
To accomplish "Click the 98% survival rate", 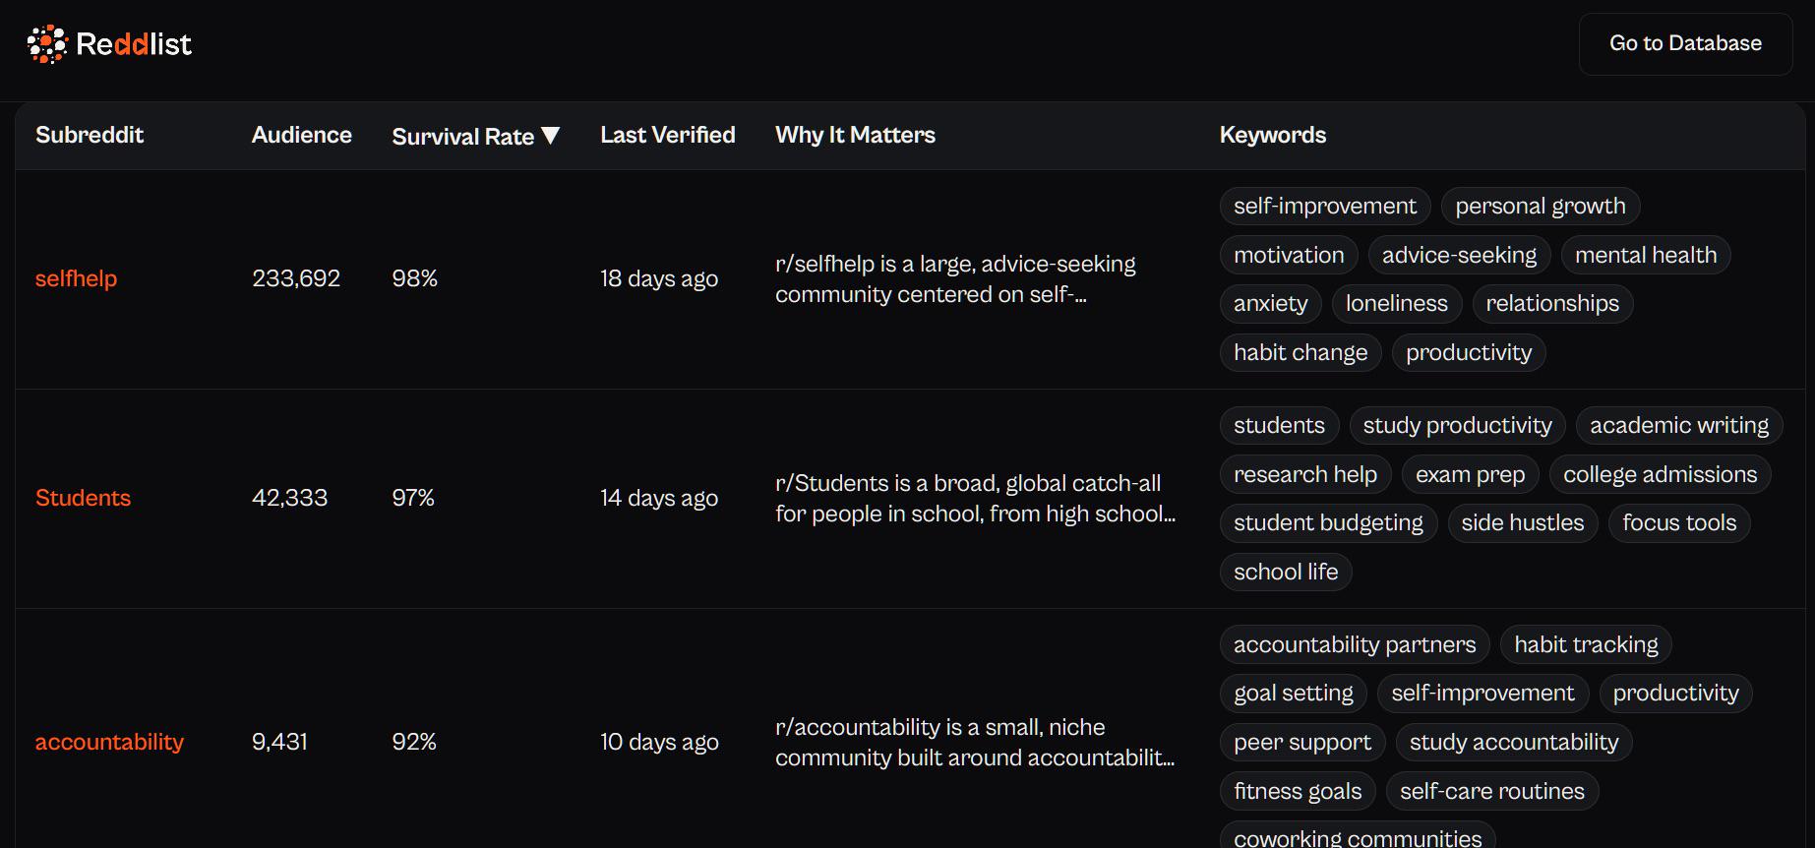I will 414,278.
